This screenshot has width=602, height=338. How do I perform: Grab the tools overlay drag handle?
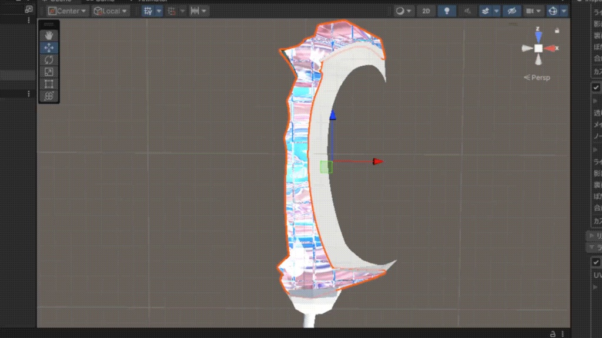pyautogui.click(x=49, y=25)
